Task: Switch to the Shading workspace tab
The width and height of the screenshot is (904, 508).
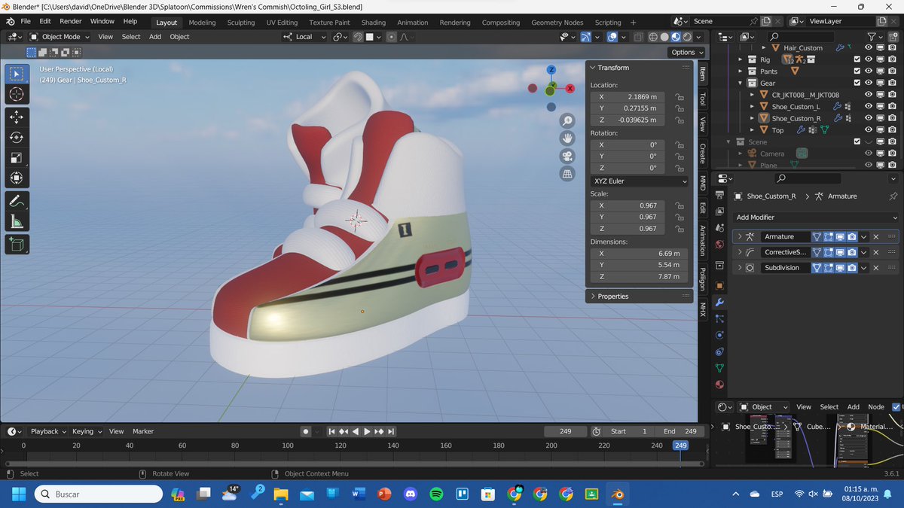Action: pos(373,23)
